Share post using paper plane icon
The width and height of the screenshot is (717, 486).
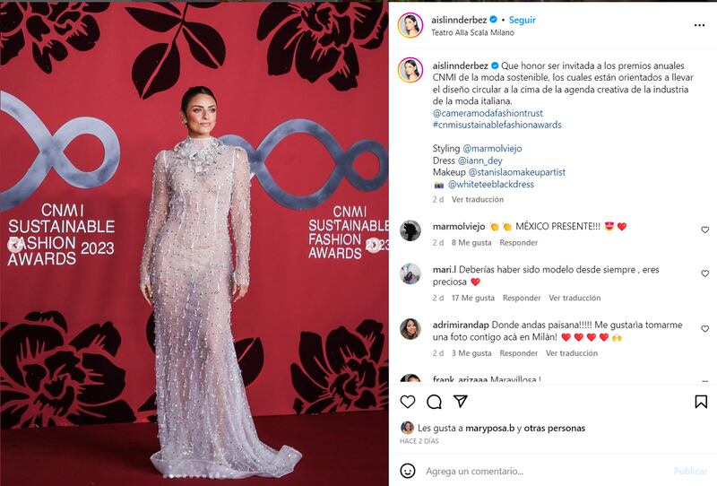click(460, 402)
